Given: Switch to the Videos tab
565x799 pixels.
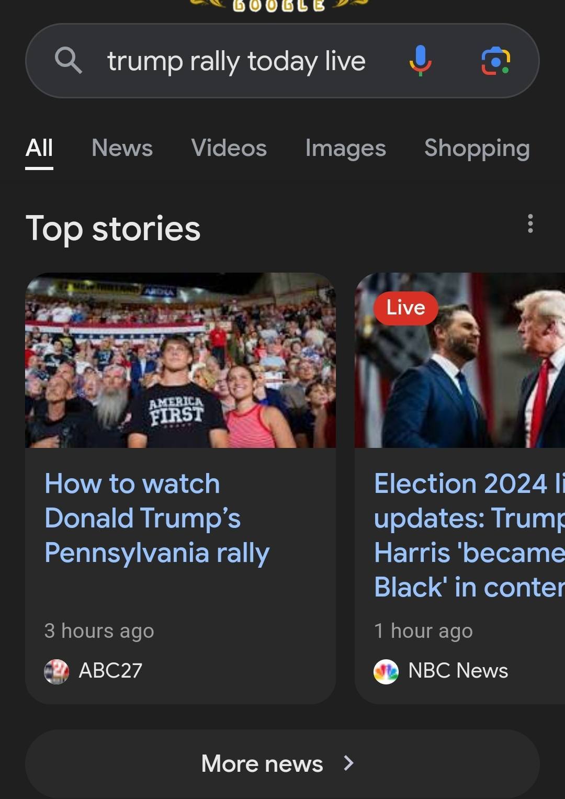Looking at the screenshot, I should (x=229, y=148).
